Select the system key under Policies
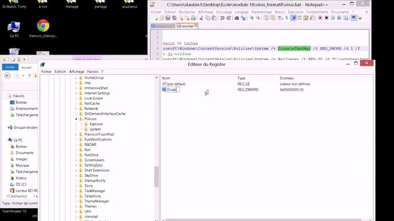This screenshot has width=394, height=221. click(95, 130)
